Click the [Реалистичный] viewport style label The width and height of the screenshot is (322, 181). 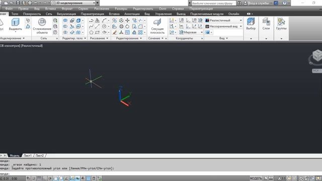pyautogui.click(x=32, y=46)
